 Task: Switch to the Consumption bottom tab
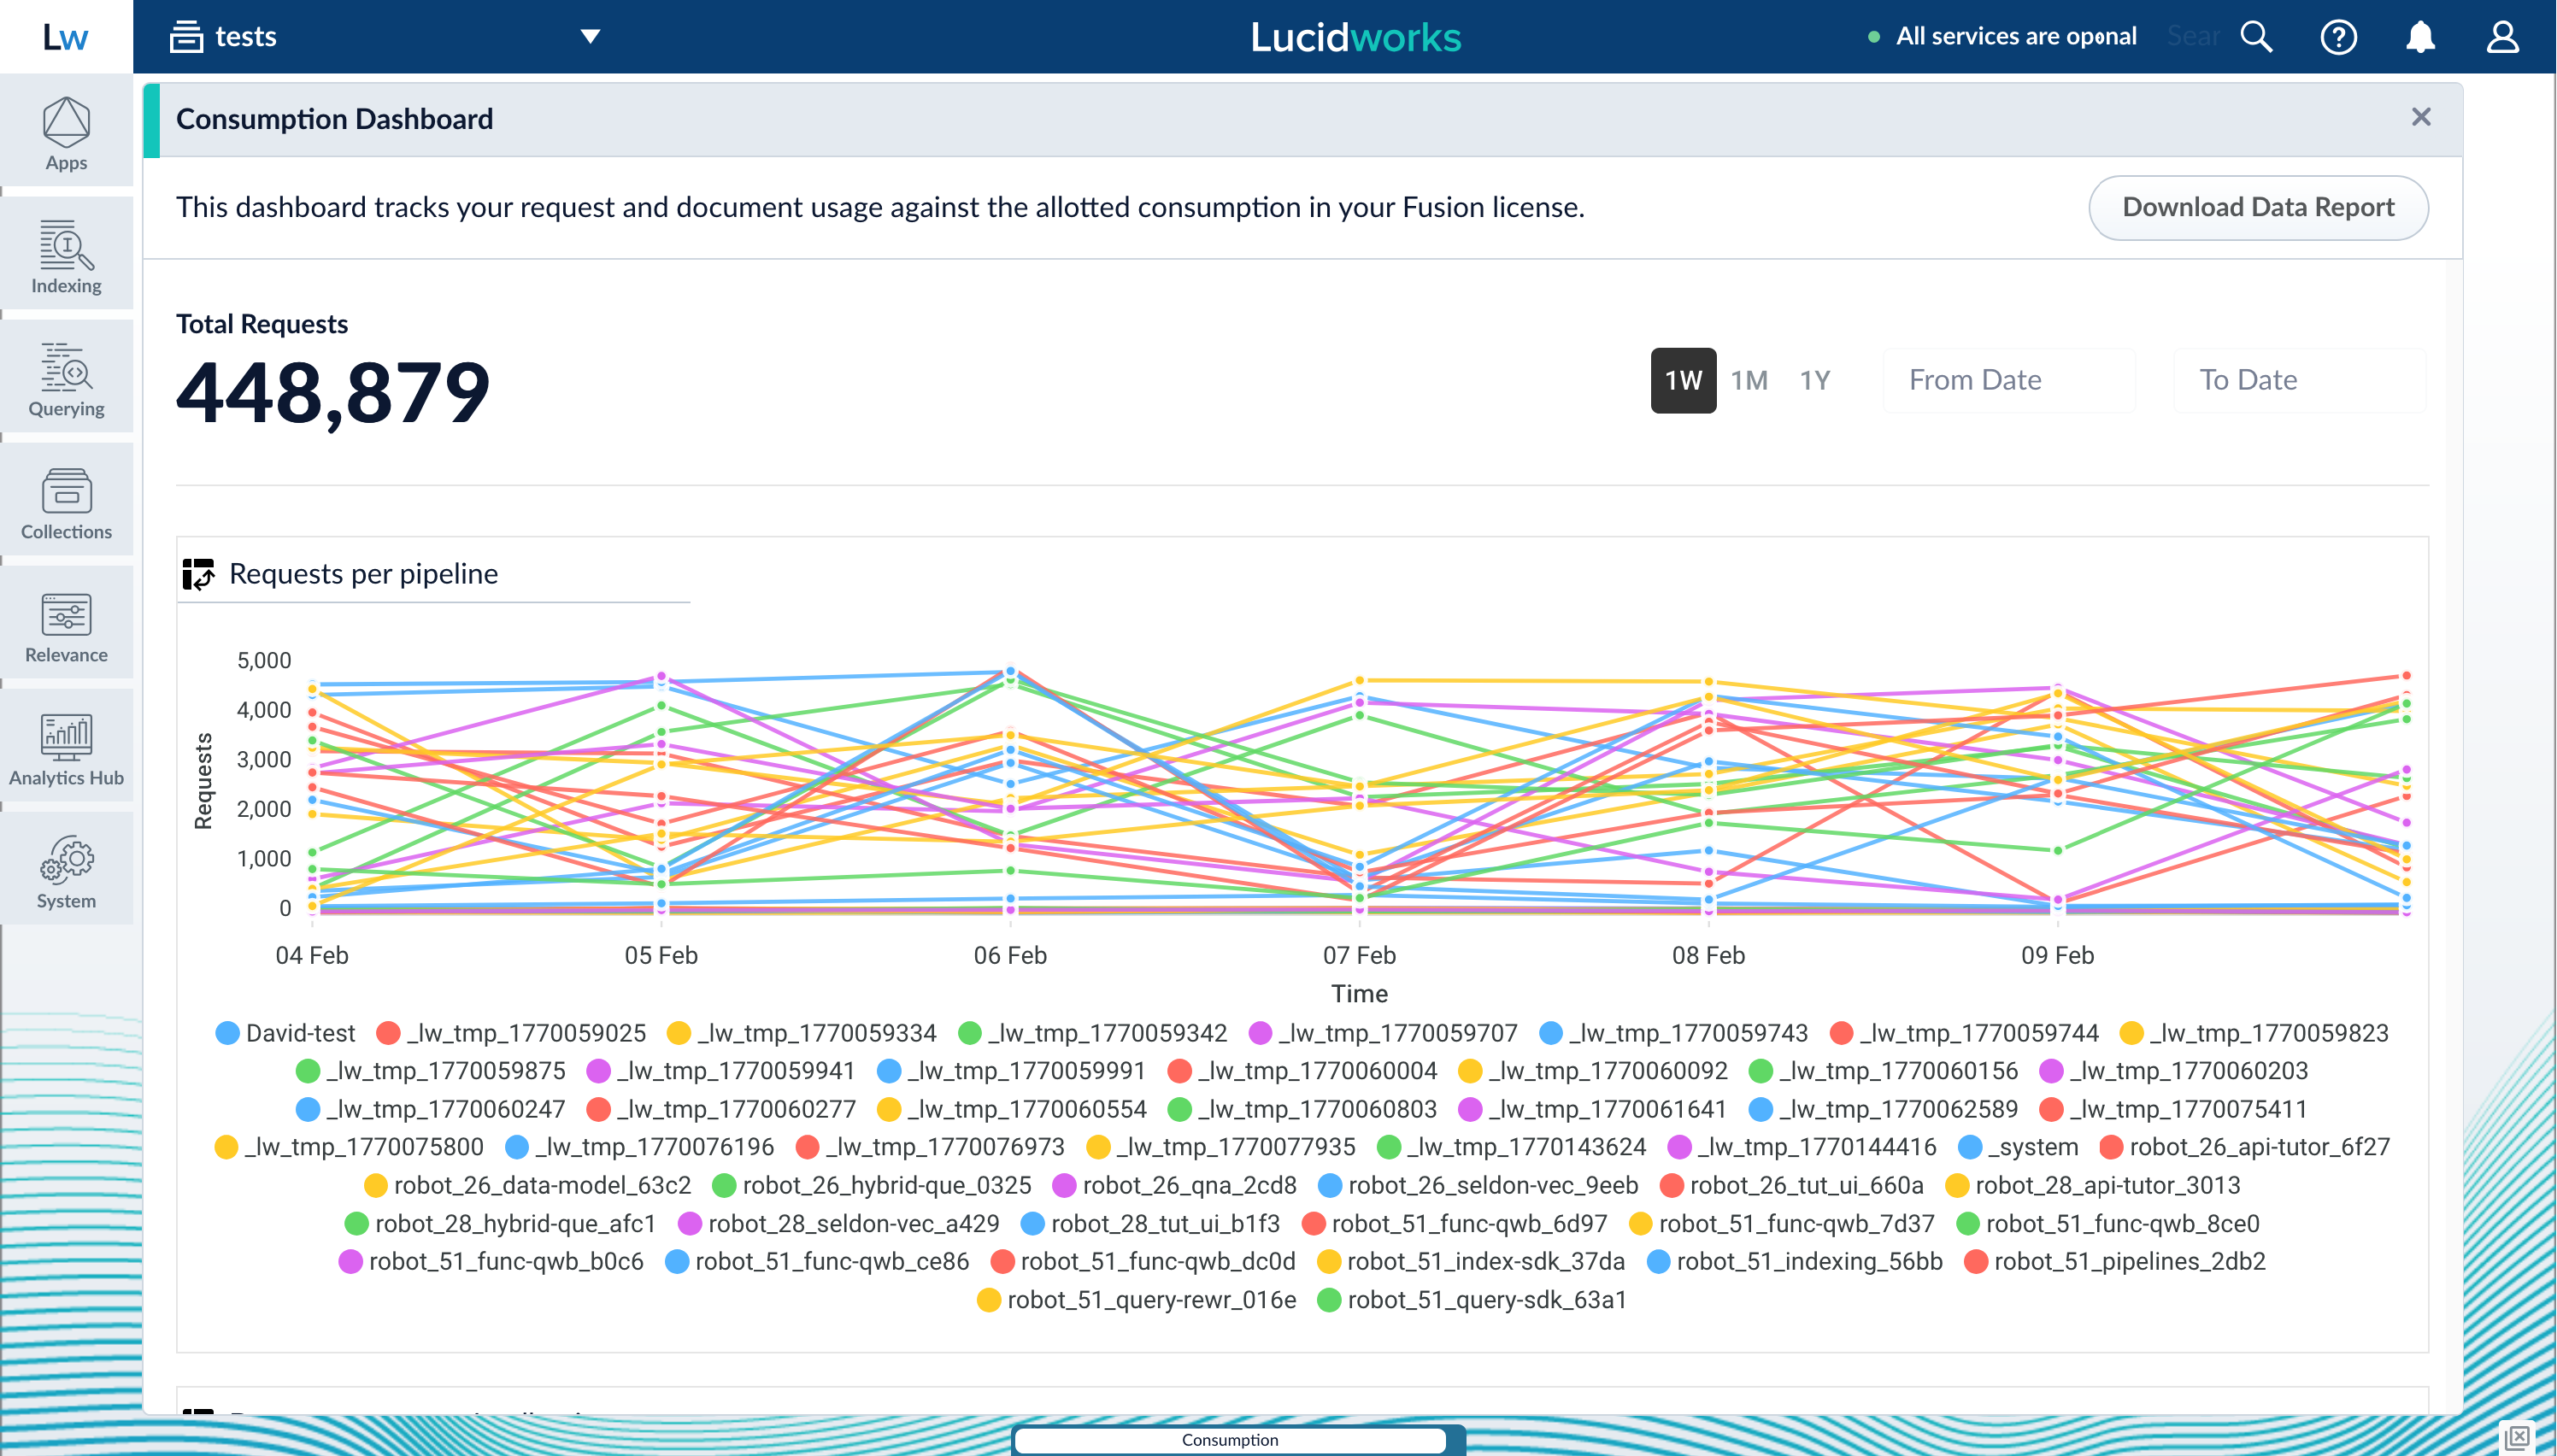coord(1230,1439)
